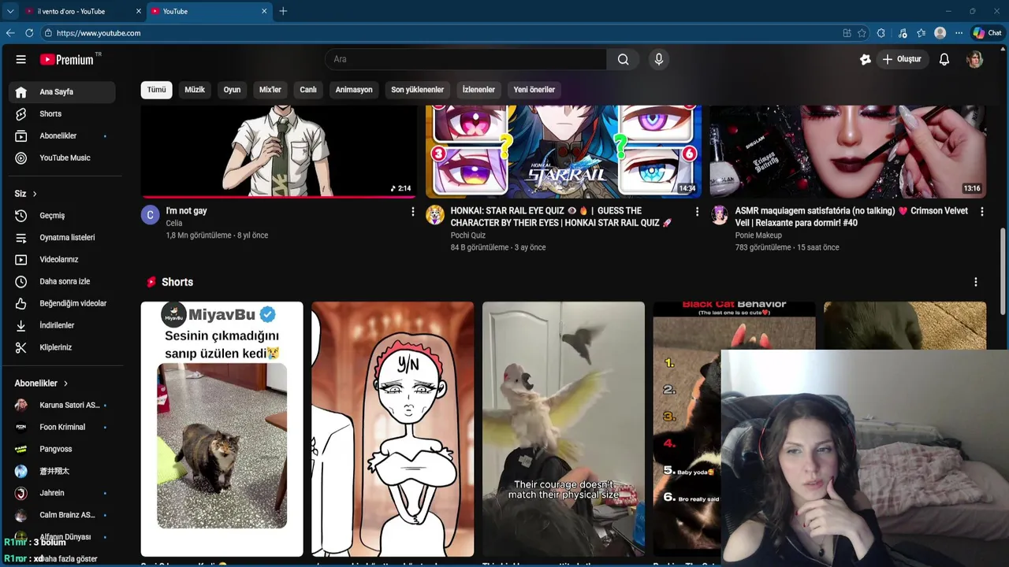Image resolution: width=1009 pixels, height=567 pixels.
Task: Go back in browser
Action: coord(10,33)
